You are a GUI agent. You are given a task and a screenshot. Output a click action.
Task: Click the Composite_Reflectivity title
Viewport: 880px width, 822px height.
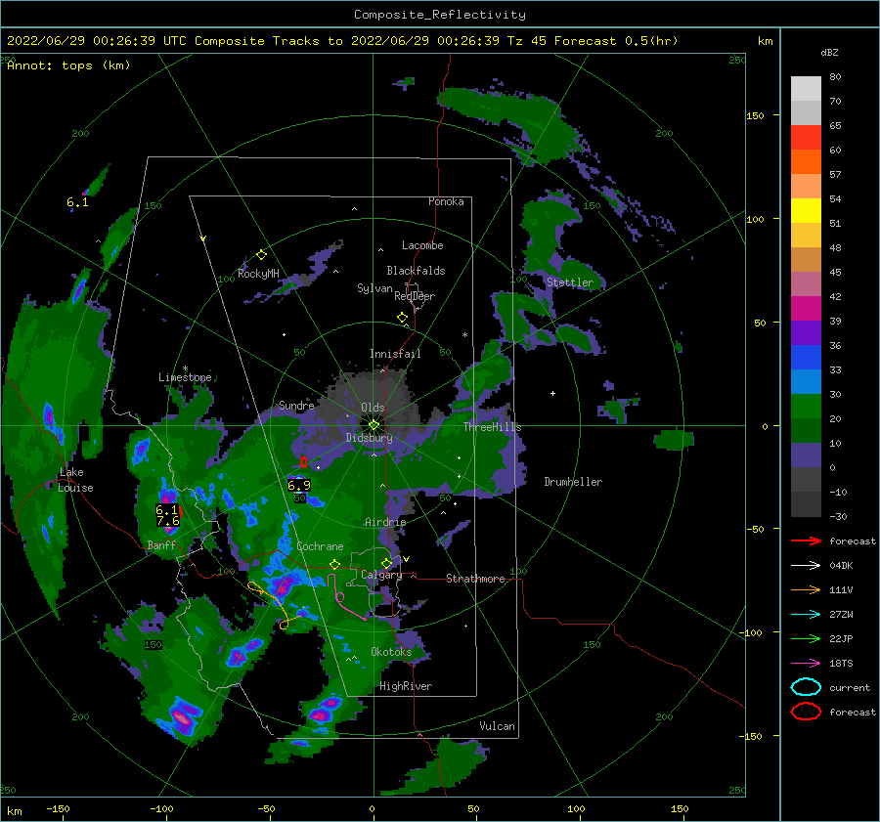pyautogui.click(x=440, y=15)
